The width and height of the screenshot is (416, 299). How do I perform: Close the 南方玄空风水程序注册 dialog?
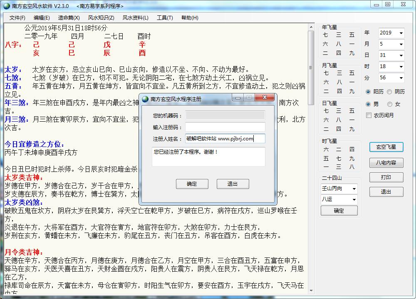[265, 97]
